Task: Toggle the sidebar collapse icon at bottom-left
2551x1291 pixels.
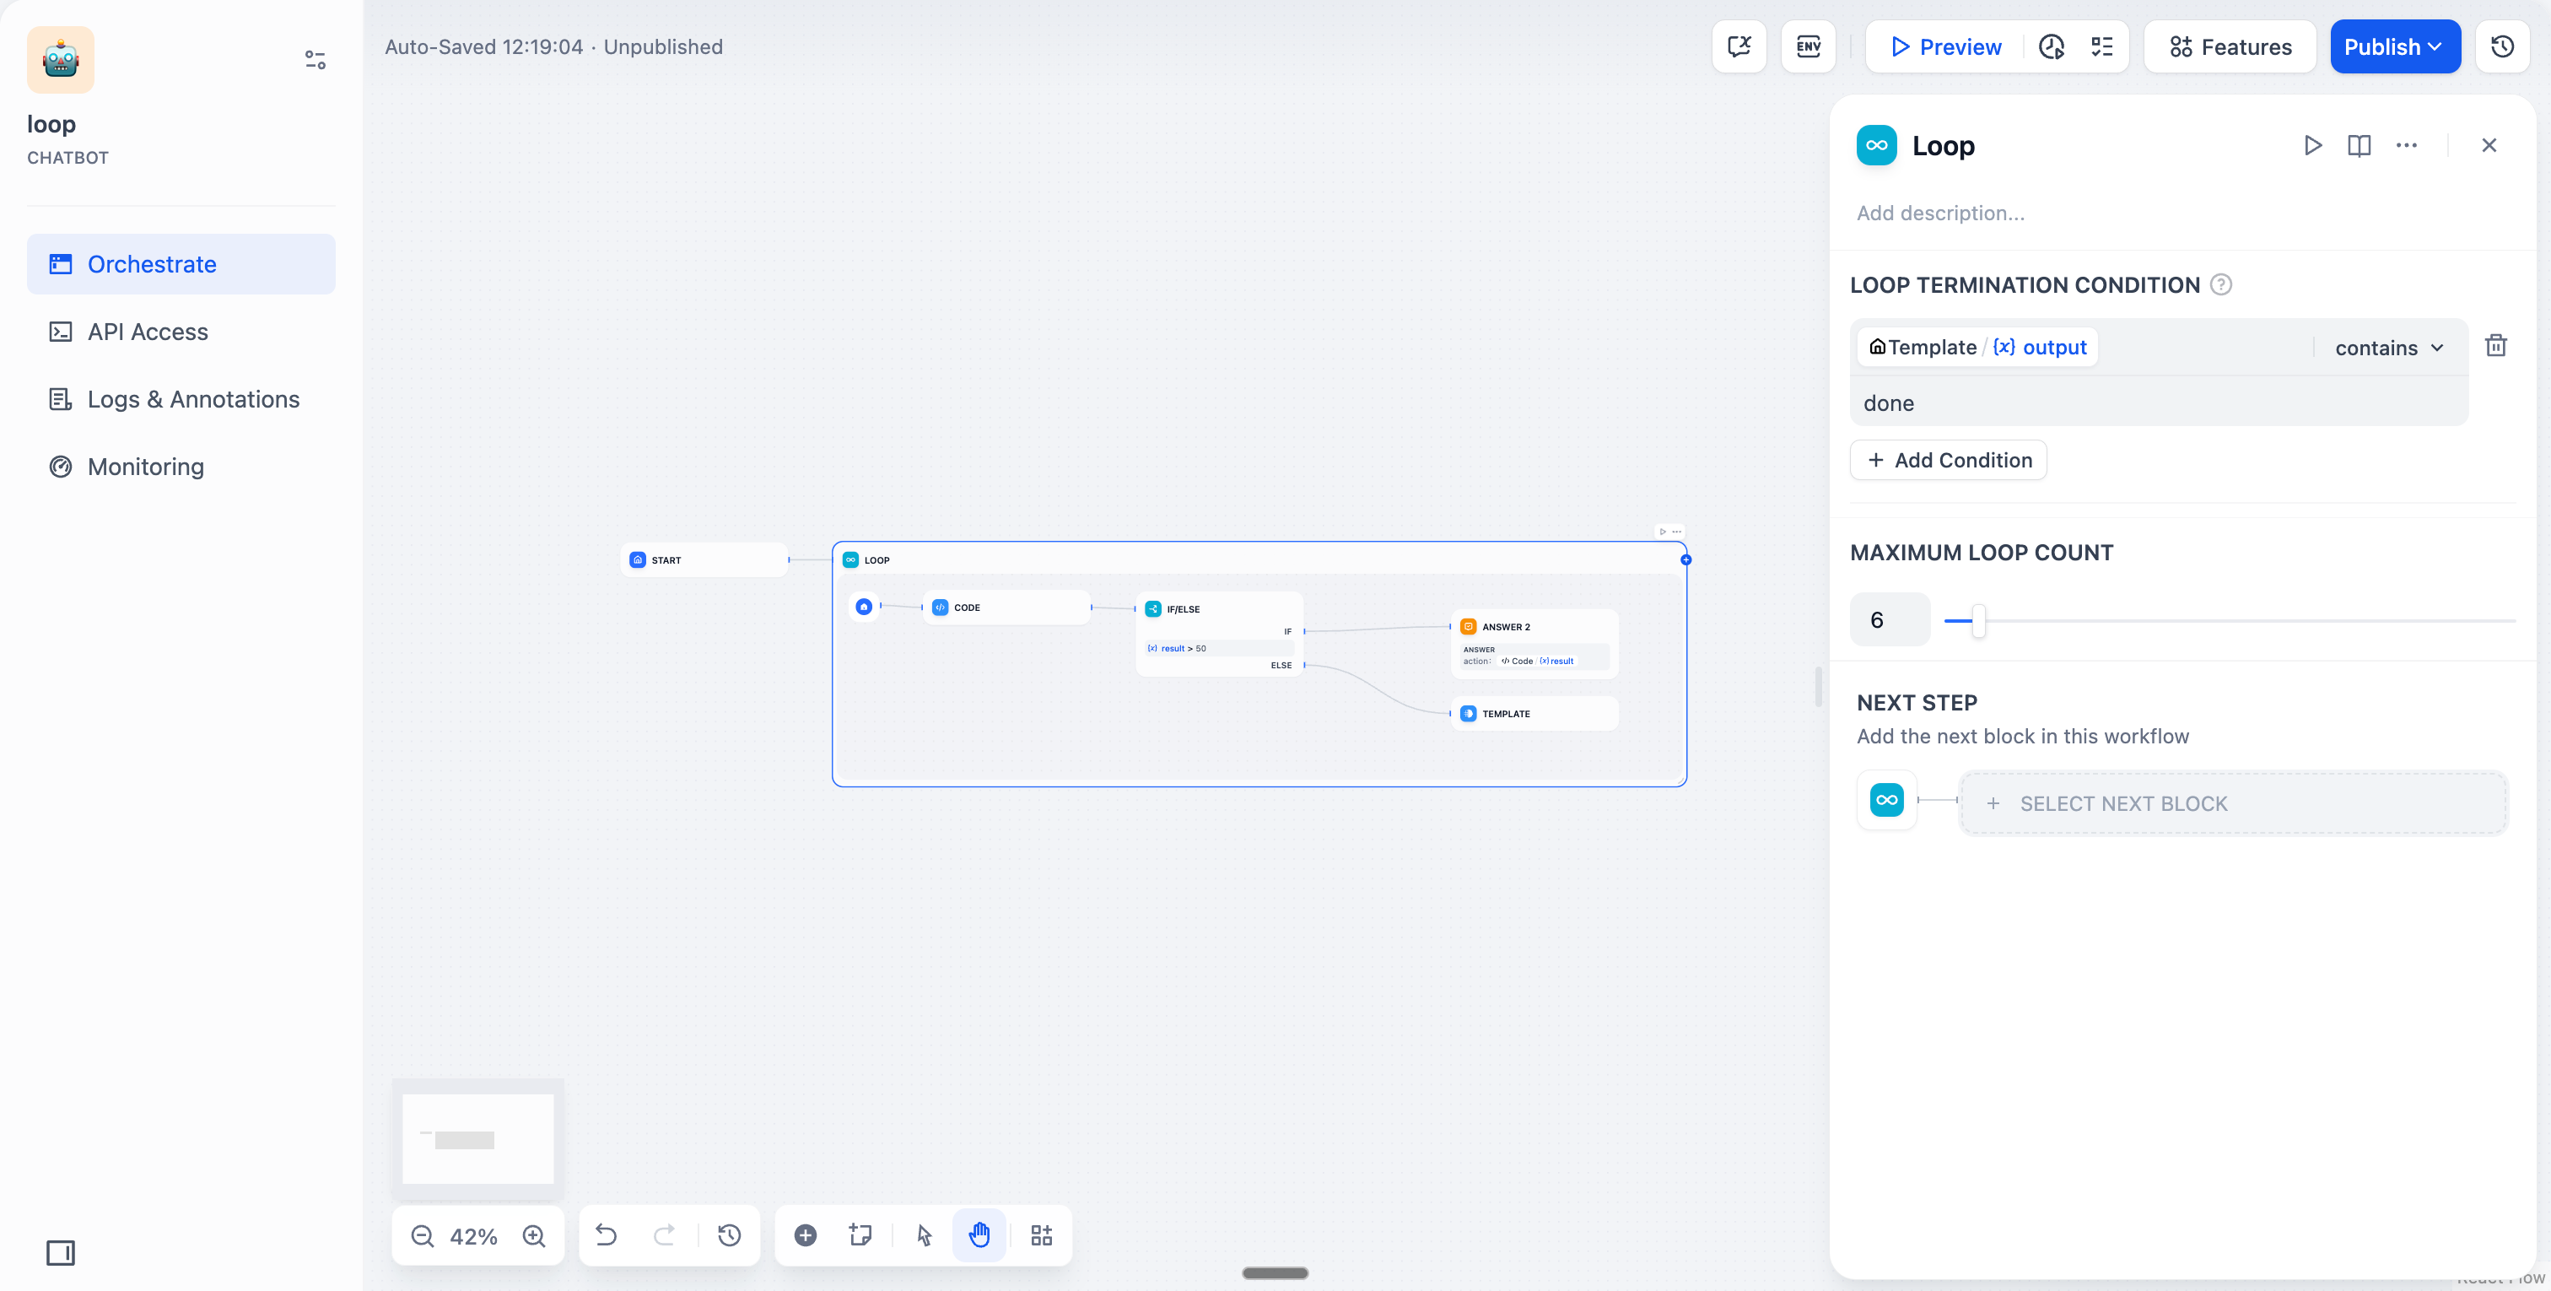Action: pyautogui.click(x=61, y=1252)
